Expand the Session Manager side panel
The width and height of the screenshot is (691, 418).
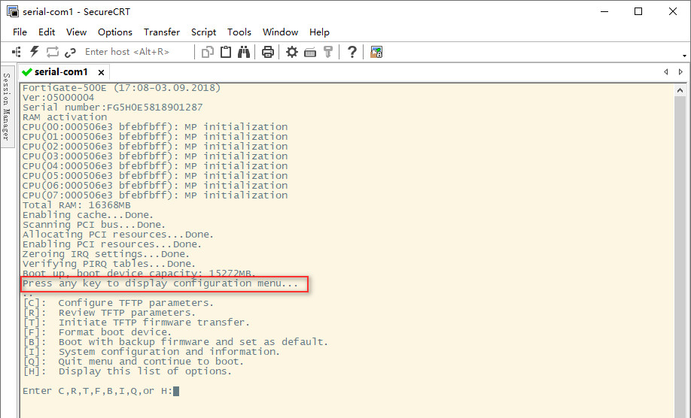(x=7, y=107)
